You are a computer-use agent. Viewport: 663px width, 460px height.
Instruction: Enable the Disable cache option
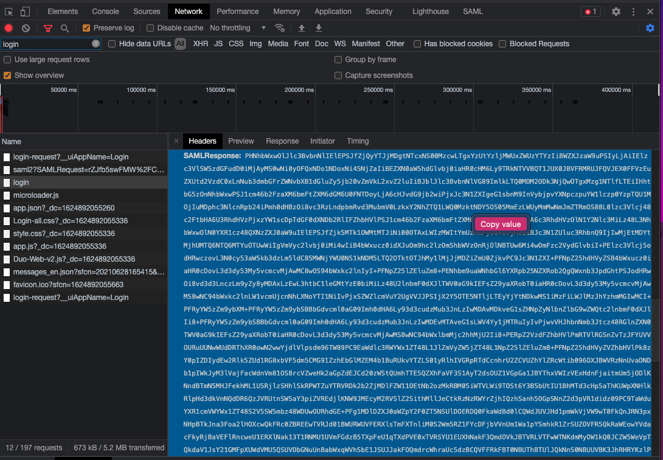click(x=150, y=27)
